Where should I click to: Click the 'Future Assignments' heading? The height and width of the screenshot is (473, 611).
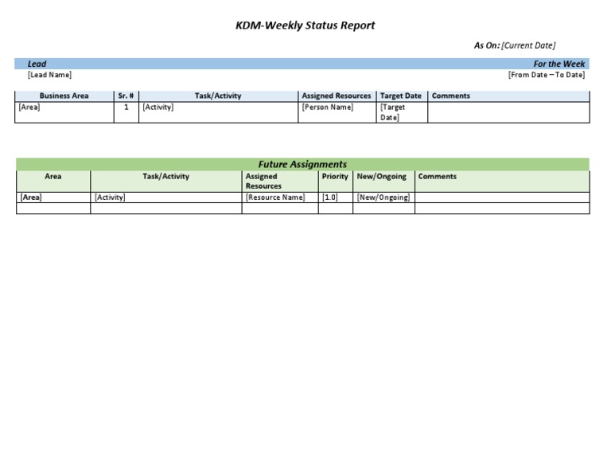[x=302, y=164]
